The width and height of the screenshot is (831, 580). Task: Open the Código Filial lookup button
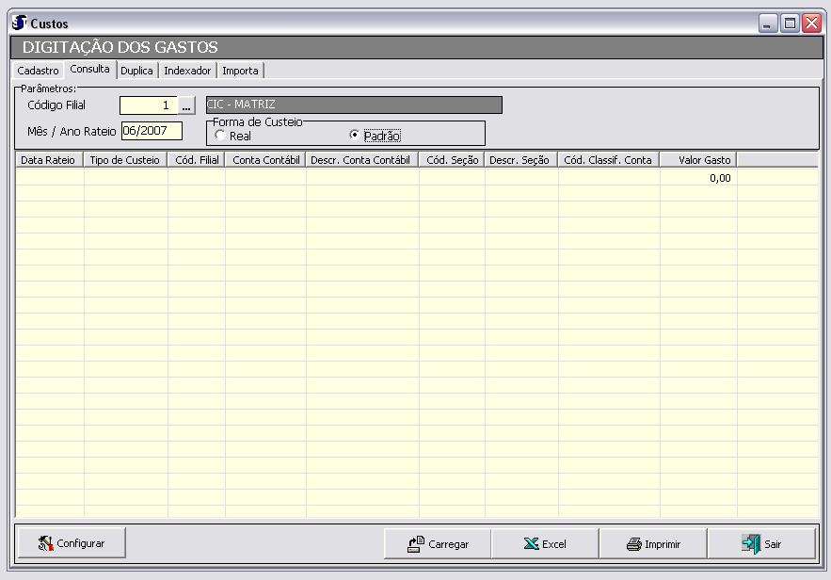click(186, 105)
